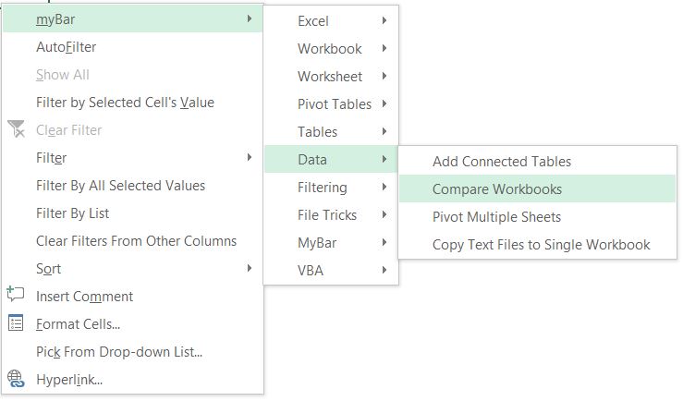The image size is (683, 401).
Task: Open the Workbook submenu
Action: [x=331, y=48]
